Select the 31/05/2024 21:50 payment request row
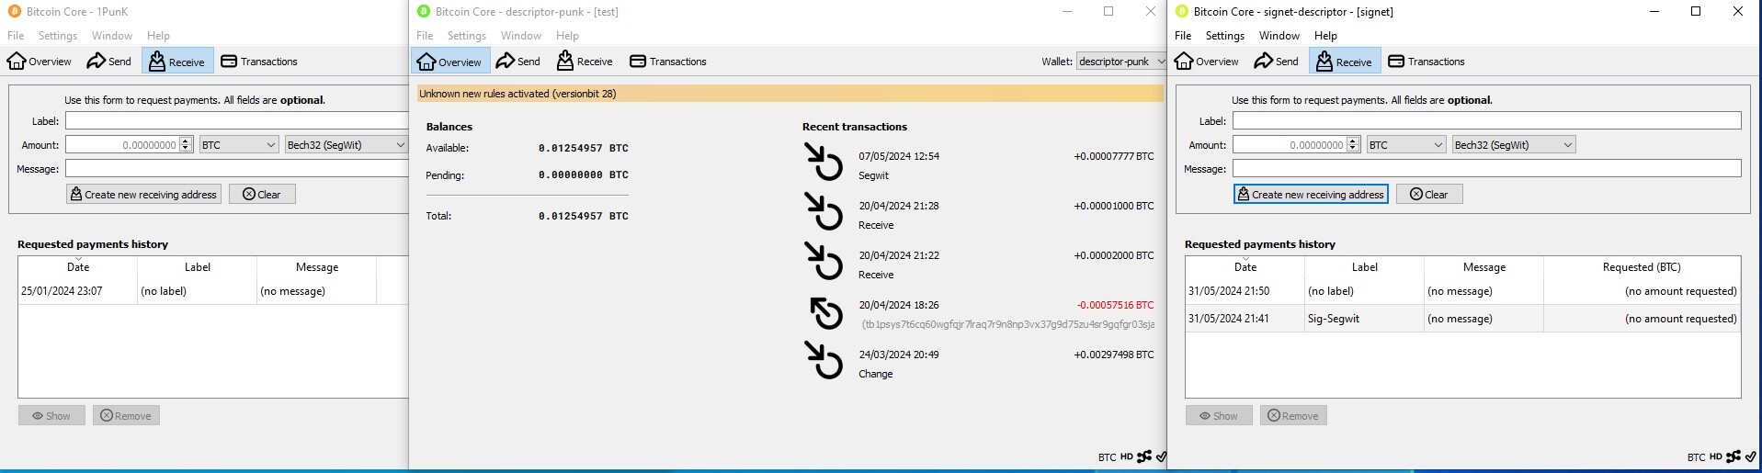This screenshot has width=1762, height=473. 1462,291
